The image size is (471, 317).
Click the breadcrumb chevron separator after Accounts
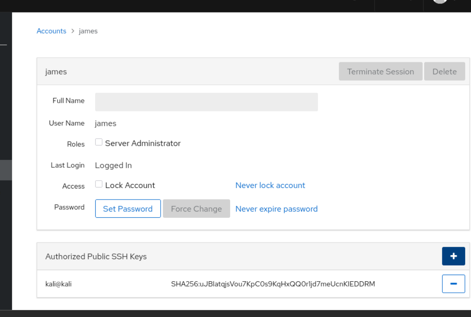coord(73,31)
